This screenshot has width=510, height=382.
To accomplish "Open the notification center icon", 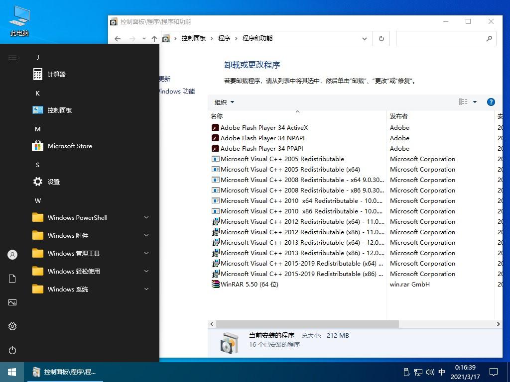I will 494,372.
